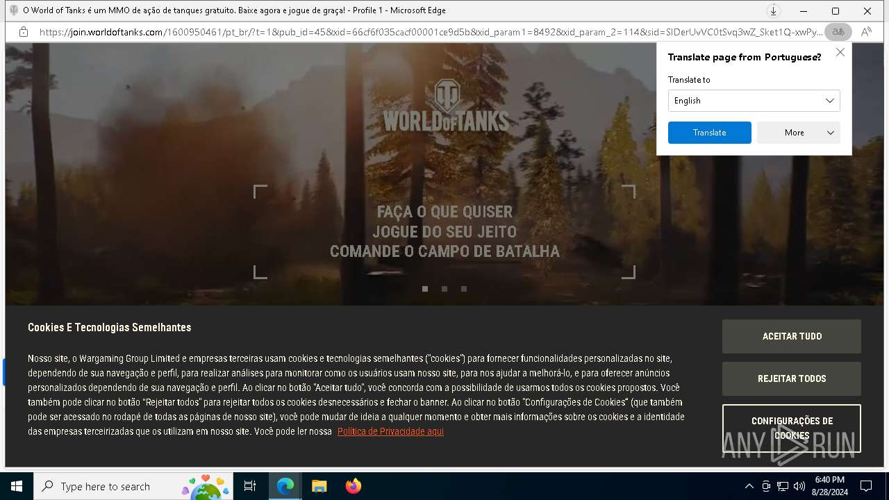Open File Explorer from the taskbar
Screen dimensions: 889x500
coord(319,486)
